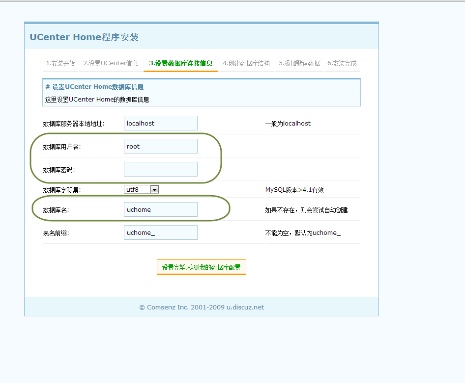The image size is (465, 383).
Task: Select step tab 1.安装开始
Action: click(x=60, y=63)
